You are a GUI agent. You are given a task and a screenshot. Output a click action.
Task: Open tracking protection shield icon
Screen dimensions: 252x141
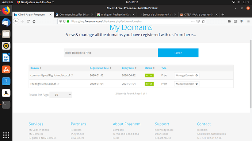coord(64,21)
